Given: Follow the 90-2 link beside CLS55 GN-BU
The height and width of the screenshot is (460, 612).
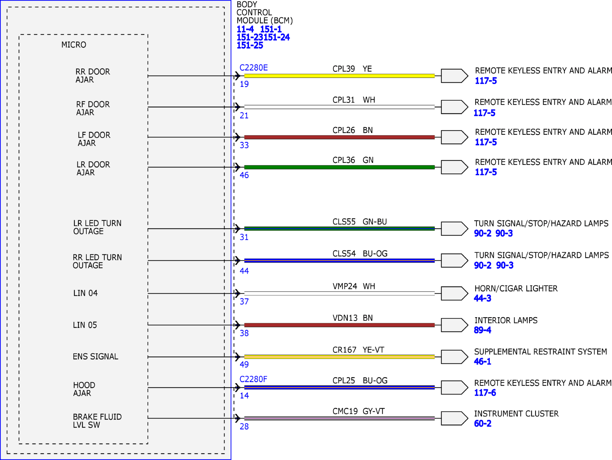Looking at the screenshot, I should click(x=483, y=234).
